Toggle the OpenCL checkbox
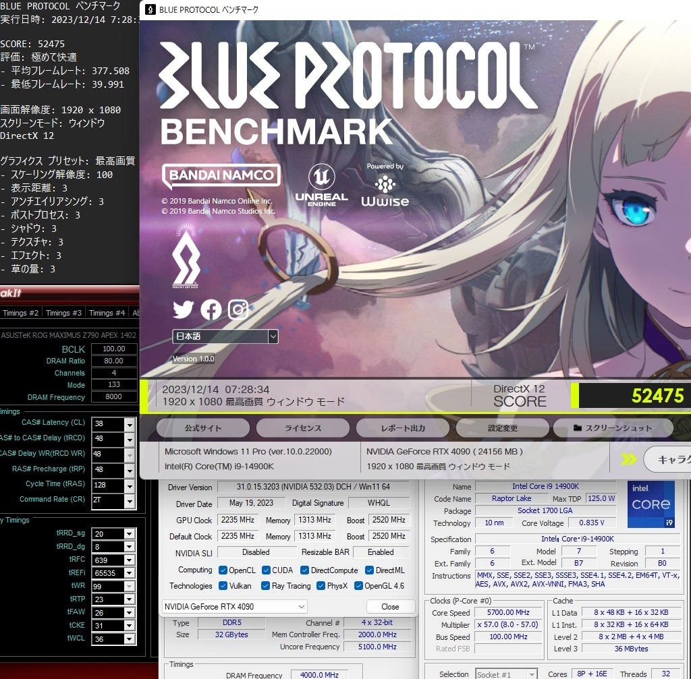The height and width of the screenshot is (679, 691). click(222, 570)
